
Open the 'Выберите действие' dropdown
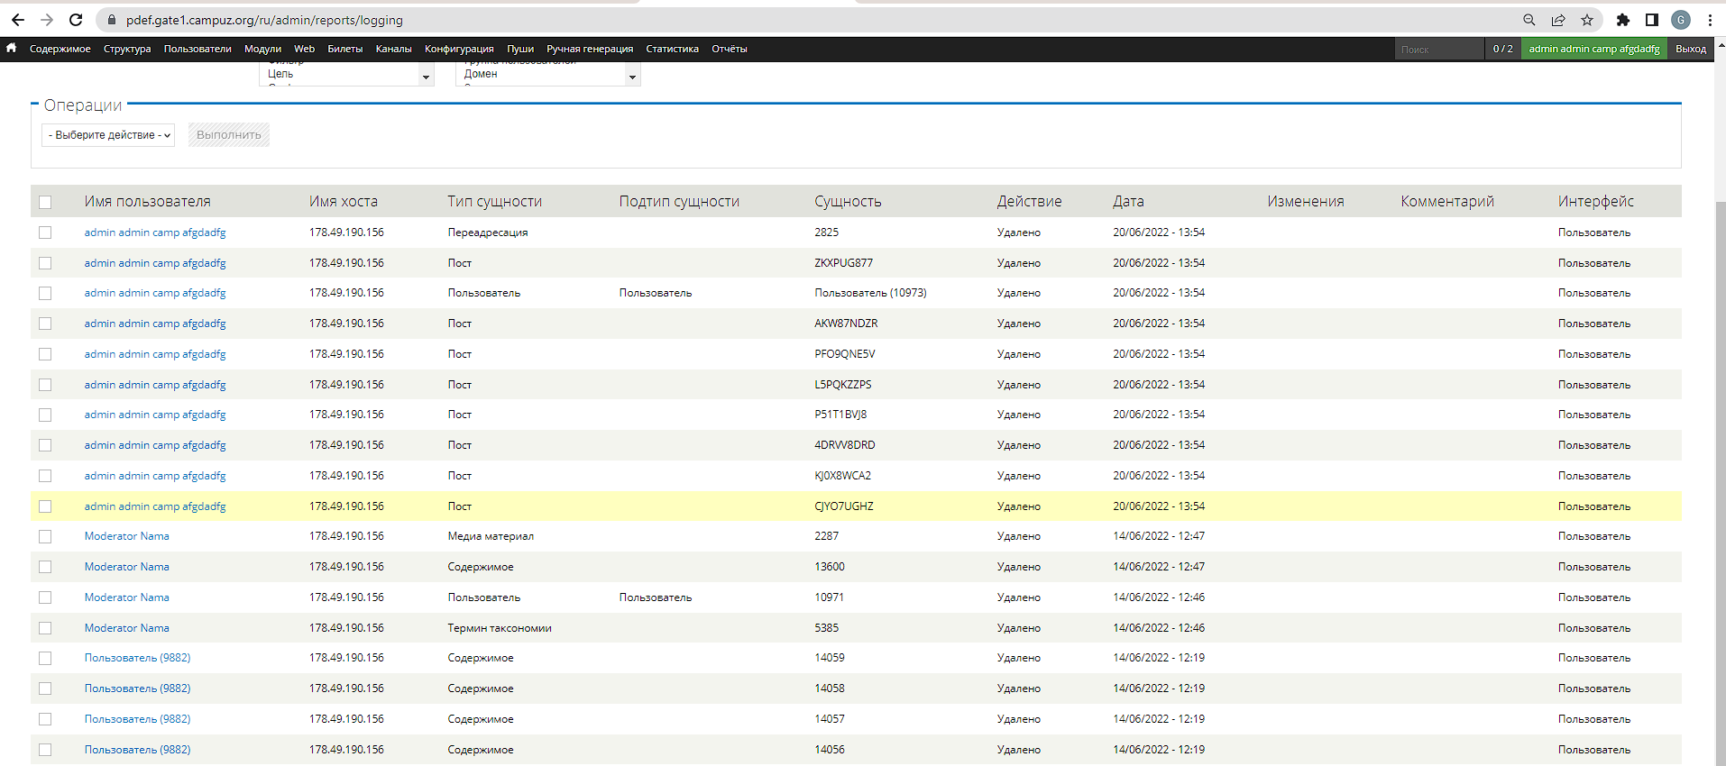point(108,135)
